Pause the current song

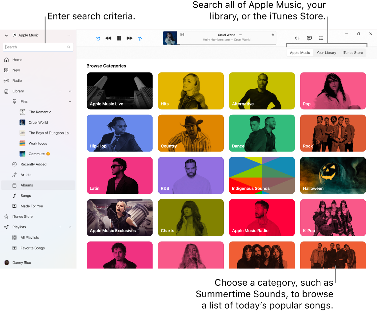pos(119,38)
